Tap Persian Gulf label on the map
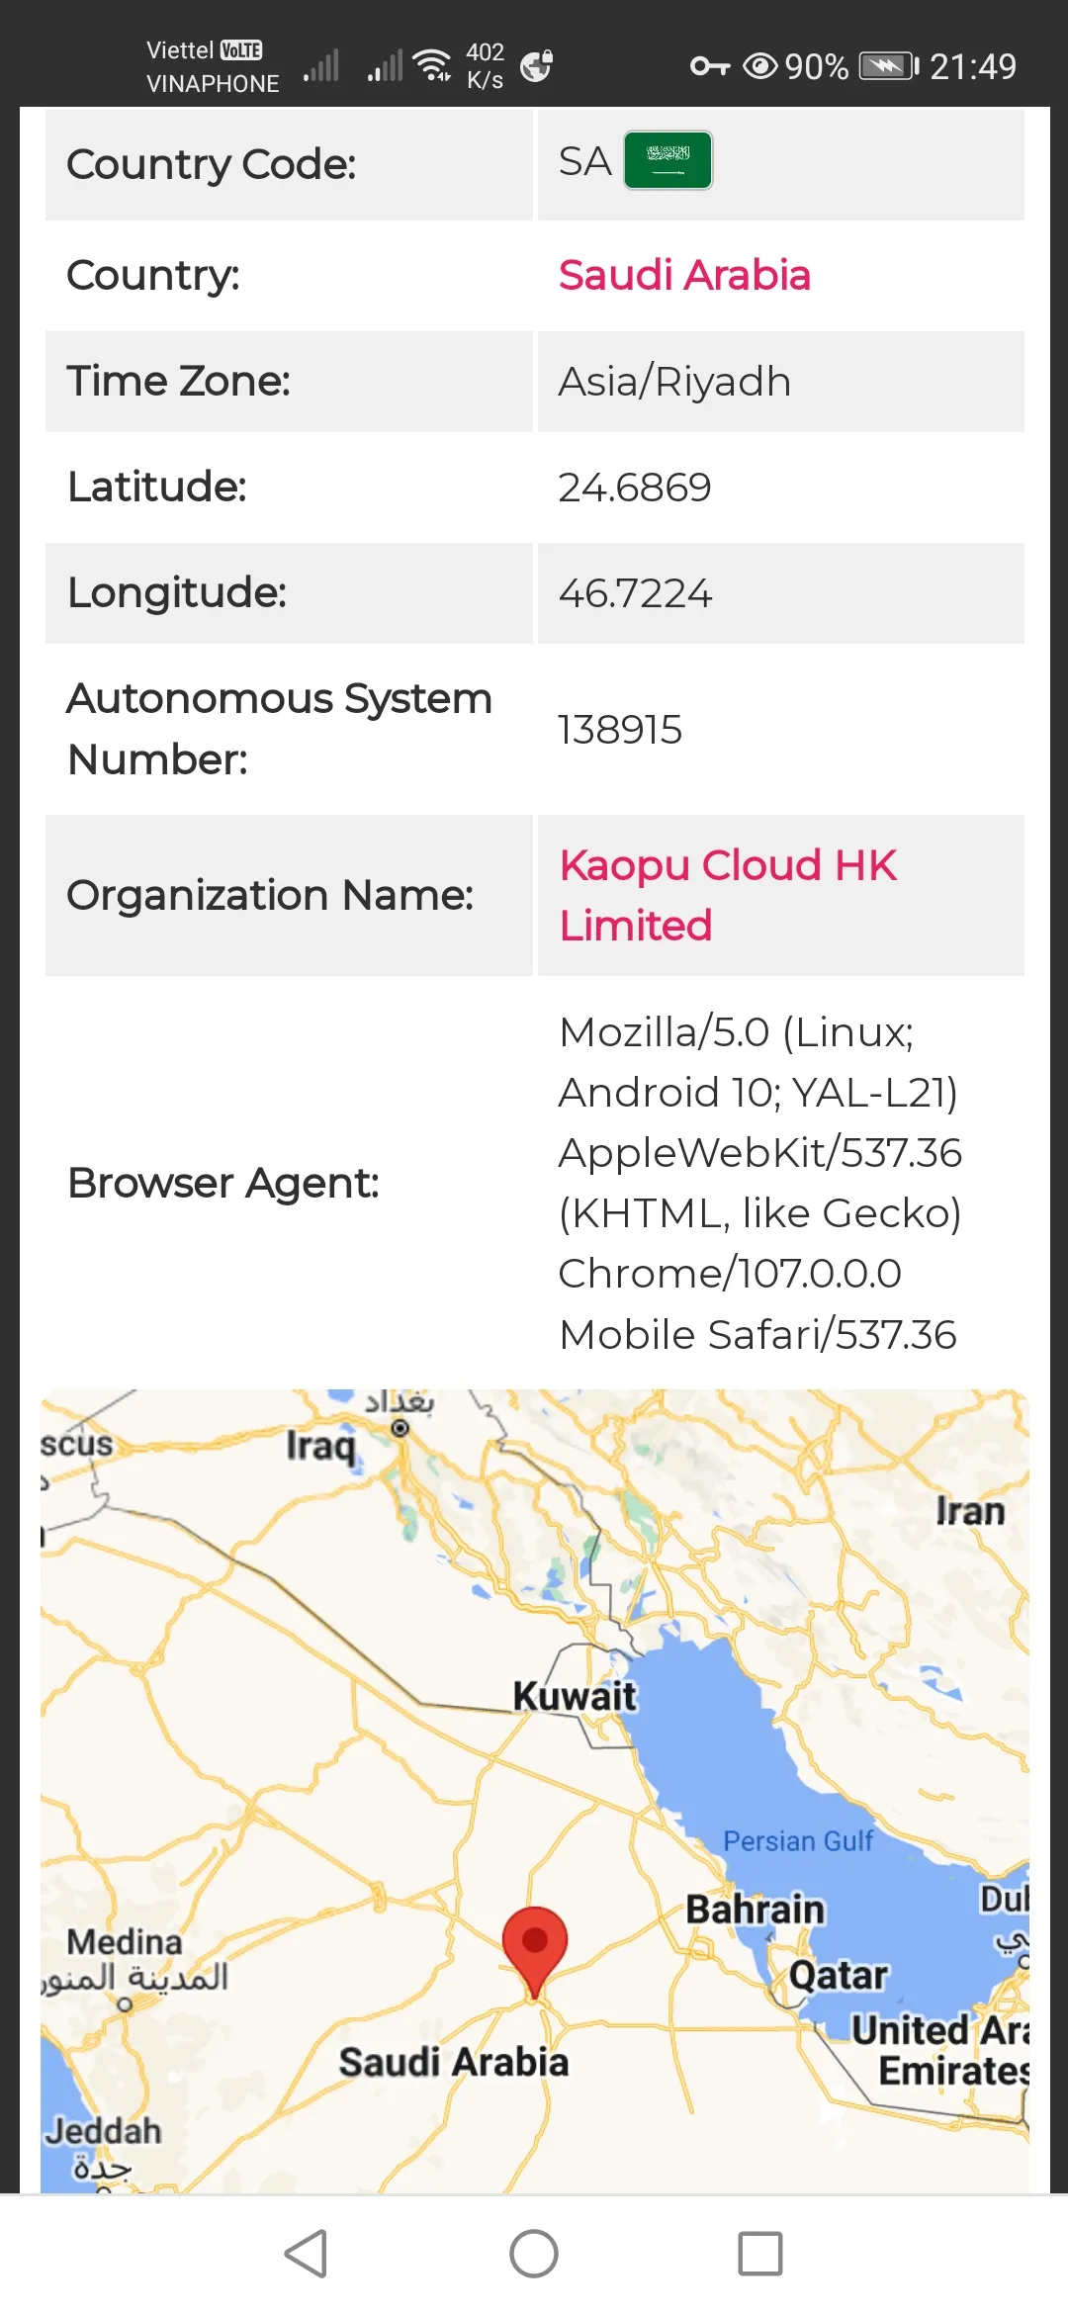Image resolution: width=1068 pixels, height=2314 pixels. click(x=798, y=1840)
